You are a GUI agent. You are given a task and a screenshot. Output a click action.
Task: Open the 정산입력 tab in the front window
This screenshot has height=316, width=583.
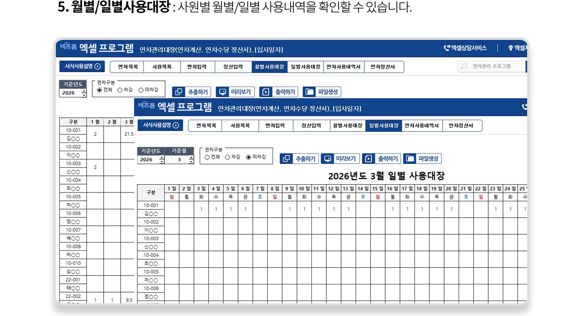click(311, 125)
